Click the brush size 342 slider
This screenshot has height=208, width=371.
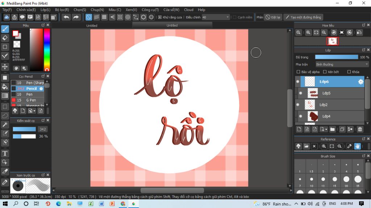(x=24, y=129)
